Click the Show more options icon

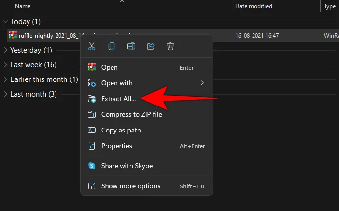click(x=92, y=186)
